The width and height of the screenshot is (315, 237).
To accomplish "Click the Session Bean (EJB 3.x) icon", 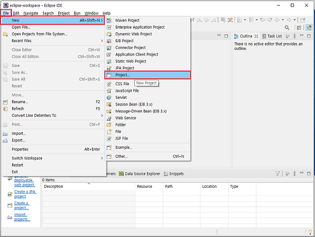I will pyautogui.click(x=109, y=104).
